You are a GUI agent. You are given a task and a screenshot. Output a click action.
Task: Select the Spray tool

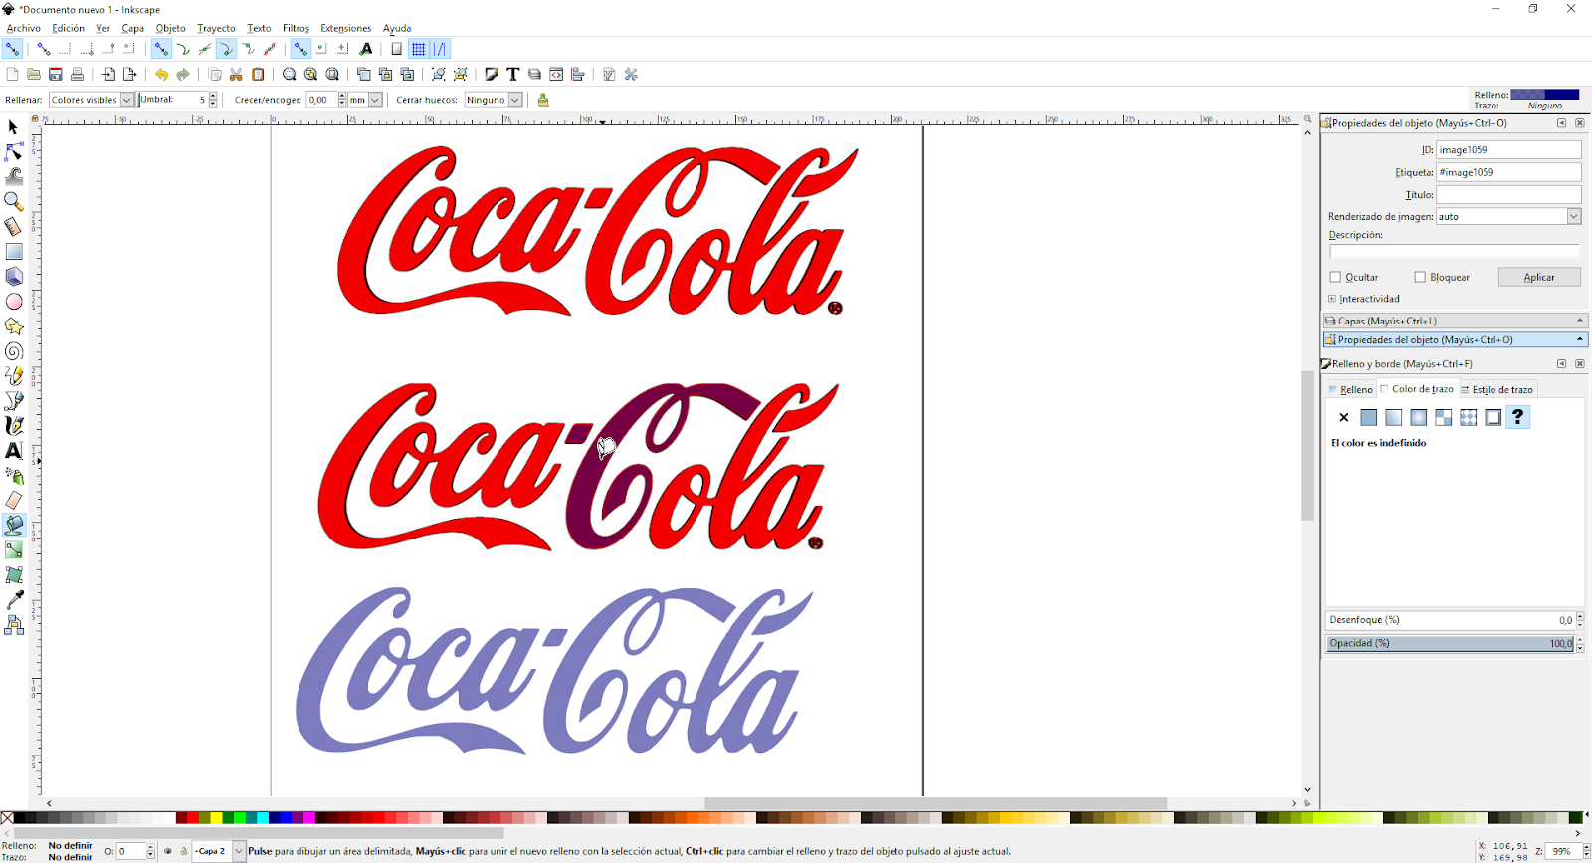point(14,476)
